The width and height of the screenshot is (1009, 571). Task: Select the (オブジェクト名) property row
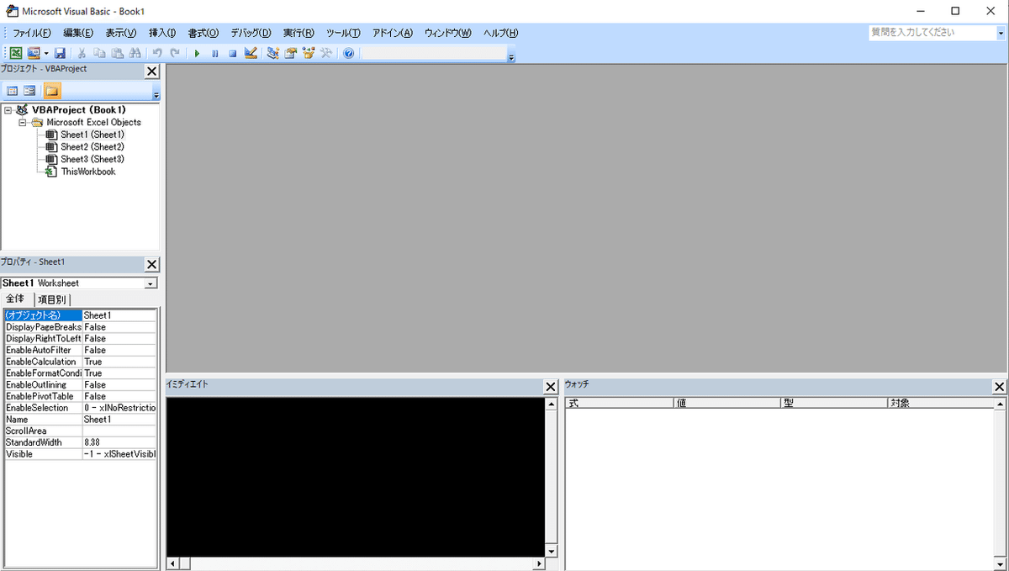[x=81, y=315]
